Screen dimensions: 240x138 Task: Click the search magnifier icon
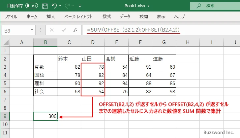point(199,6)
